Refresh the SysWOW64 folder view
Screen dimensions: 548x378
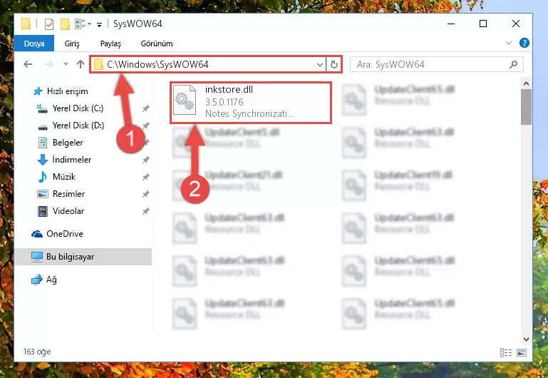tap(334, 64)
